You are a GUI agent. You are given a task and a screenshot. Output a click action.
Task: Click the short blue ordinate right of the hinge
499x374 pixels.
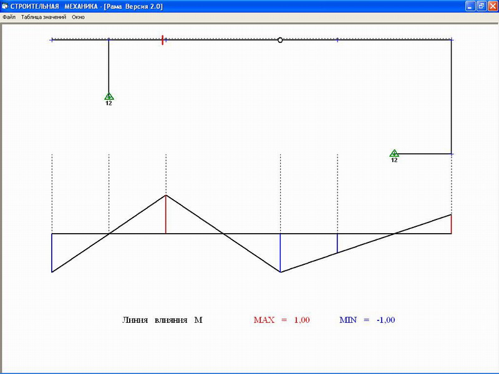pyautogui.click(x=337, y=243)
